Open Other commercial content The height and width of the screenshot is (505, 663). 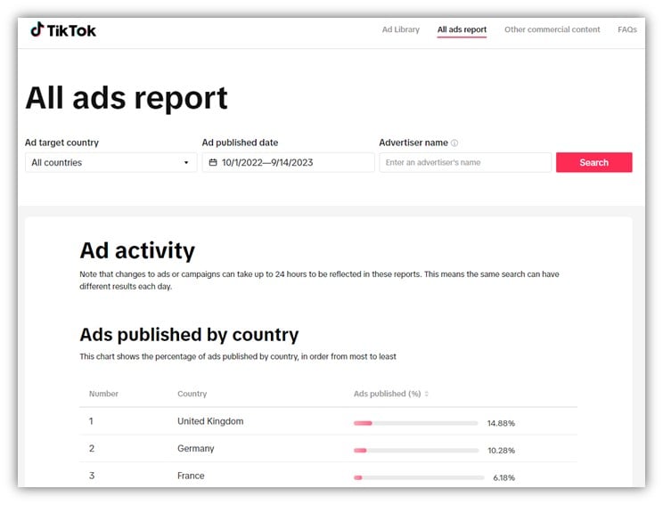coord(552,29)
